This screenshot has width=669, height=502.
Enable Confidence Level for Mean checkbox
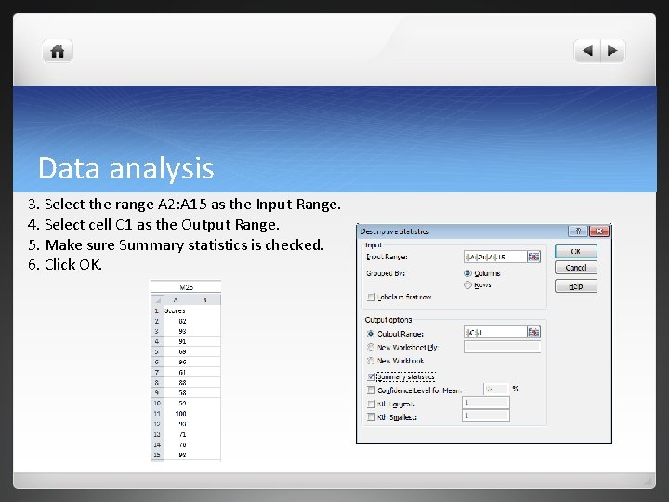pos(371,390)
